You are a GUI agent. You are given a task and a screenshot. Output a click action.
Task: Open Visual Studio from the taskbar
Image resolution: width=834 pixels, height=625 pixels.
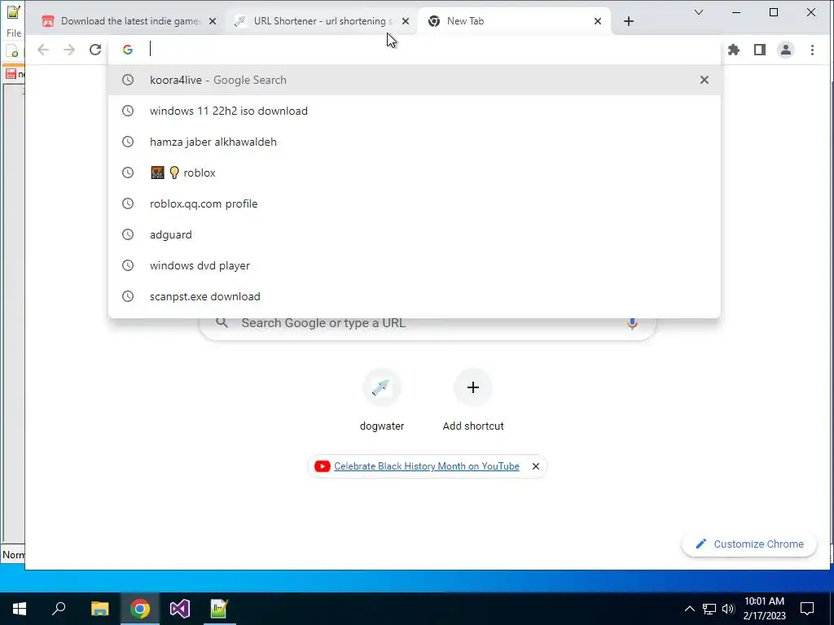(180, 609)
